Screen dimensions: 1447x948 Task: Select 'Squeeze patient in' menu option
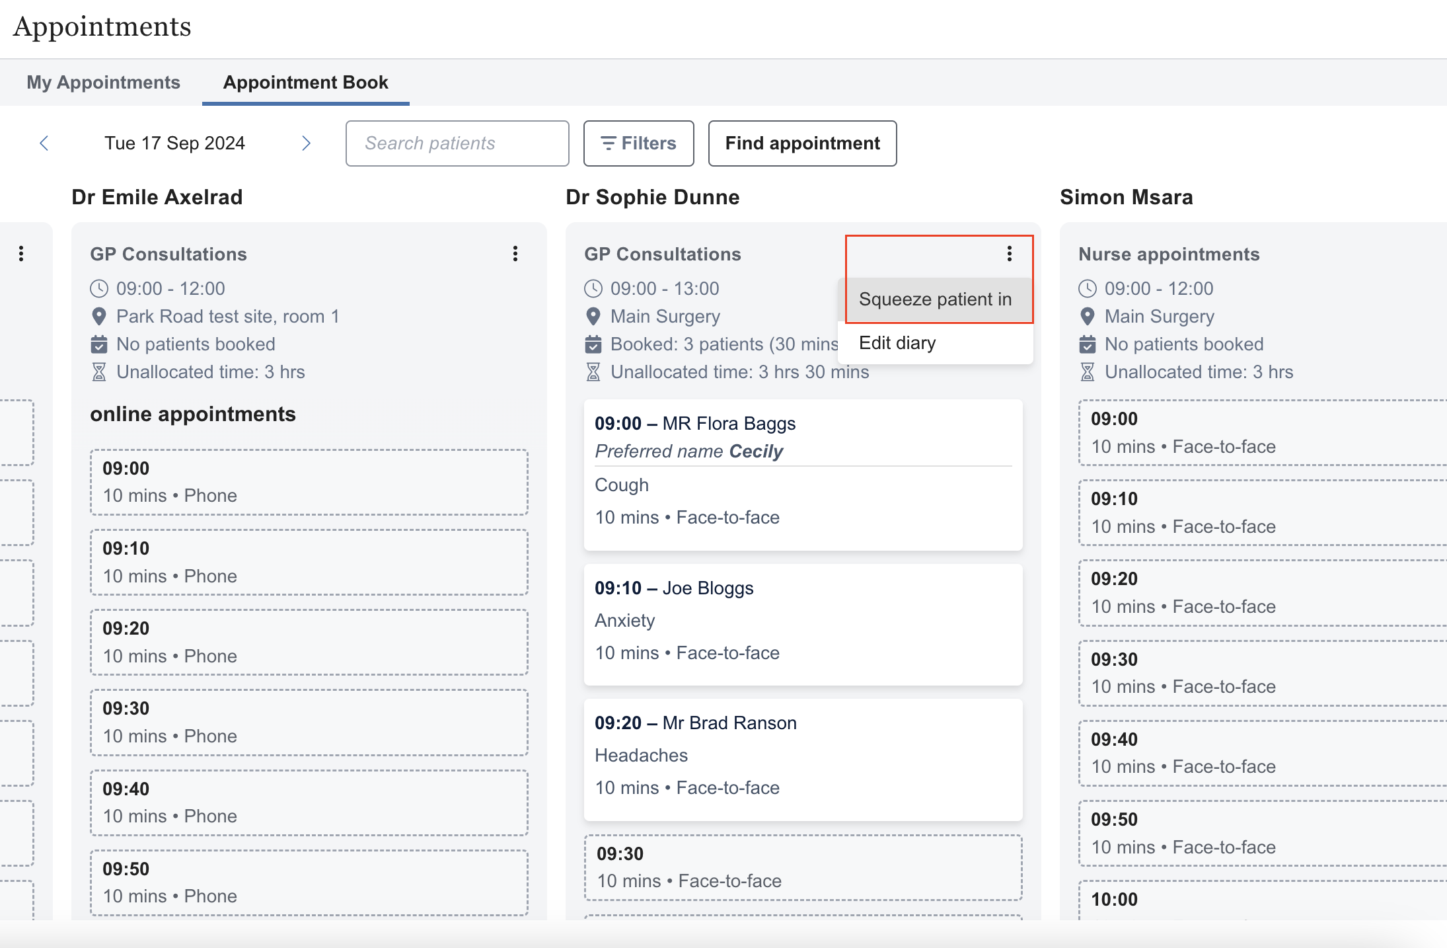[x=935, y=299]
